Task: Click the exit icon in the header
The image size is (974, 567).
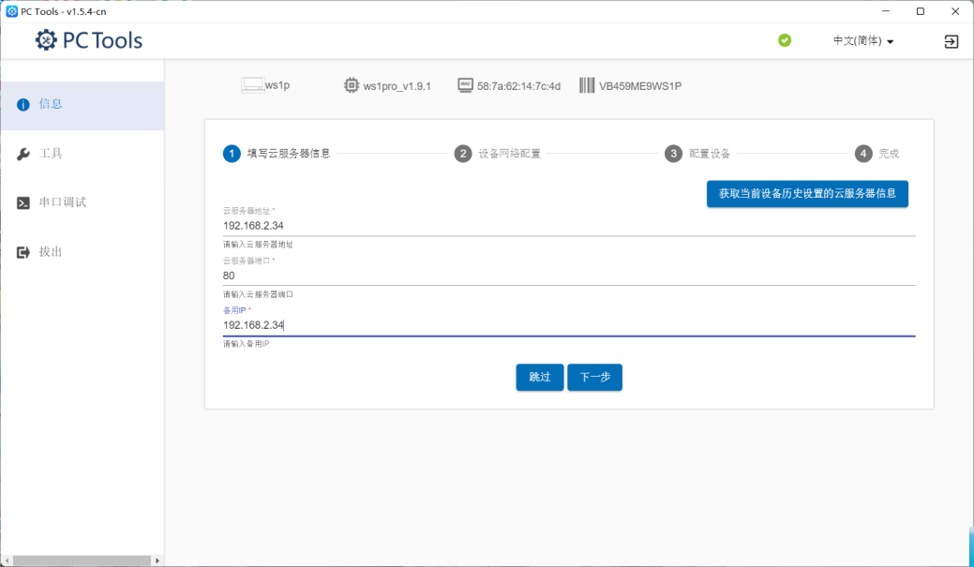Action: [x=951, y=41]
